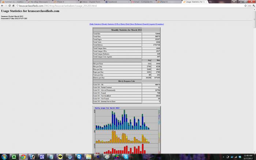Click the Daily usage for March 2012 chart
The image size is (256, 160).
(x=127, y=130)
